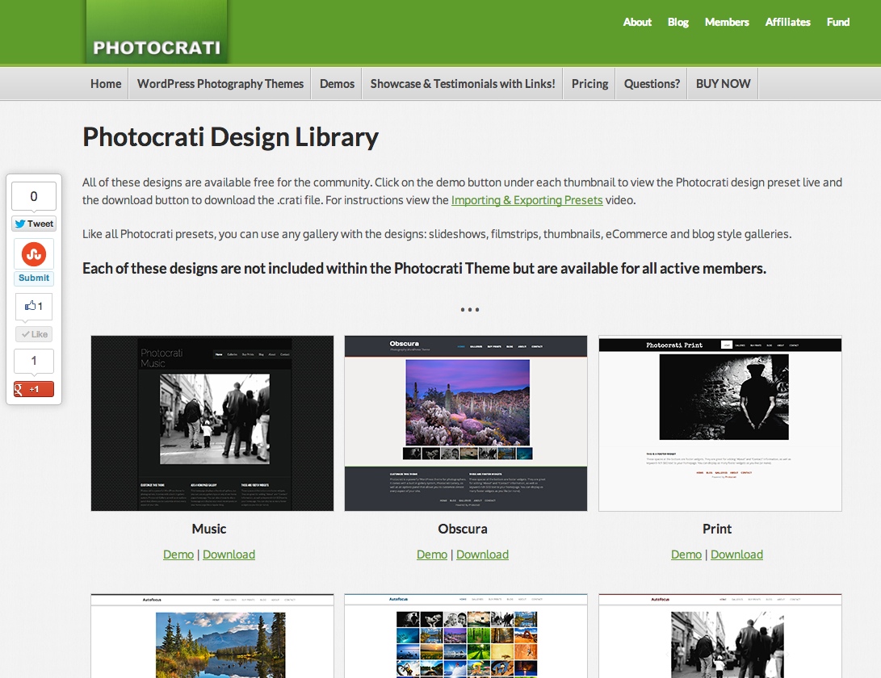
Task: Click the StumbleUpon round icon
Action: pyautogui.click(x=34, y=254)
